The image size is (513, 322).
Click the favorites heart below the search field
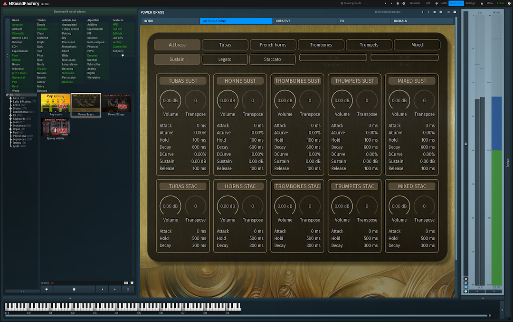pos(46,289)
